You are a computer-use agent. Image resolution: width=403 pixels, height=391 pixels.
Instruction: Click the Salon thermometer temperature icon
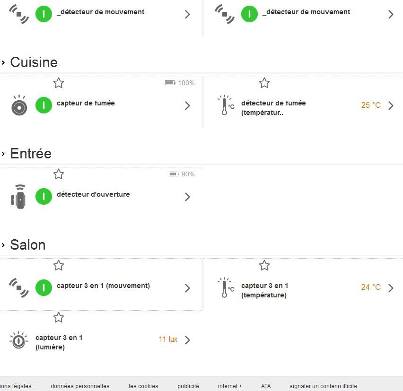[x=225, y=288]
